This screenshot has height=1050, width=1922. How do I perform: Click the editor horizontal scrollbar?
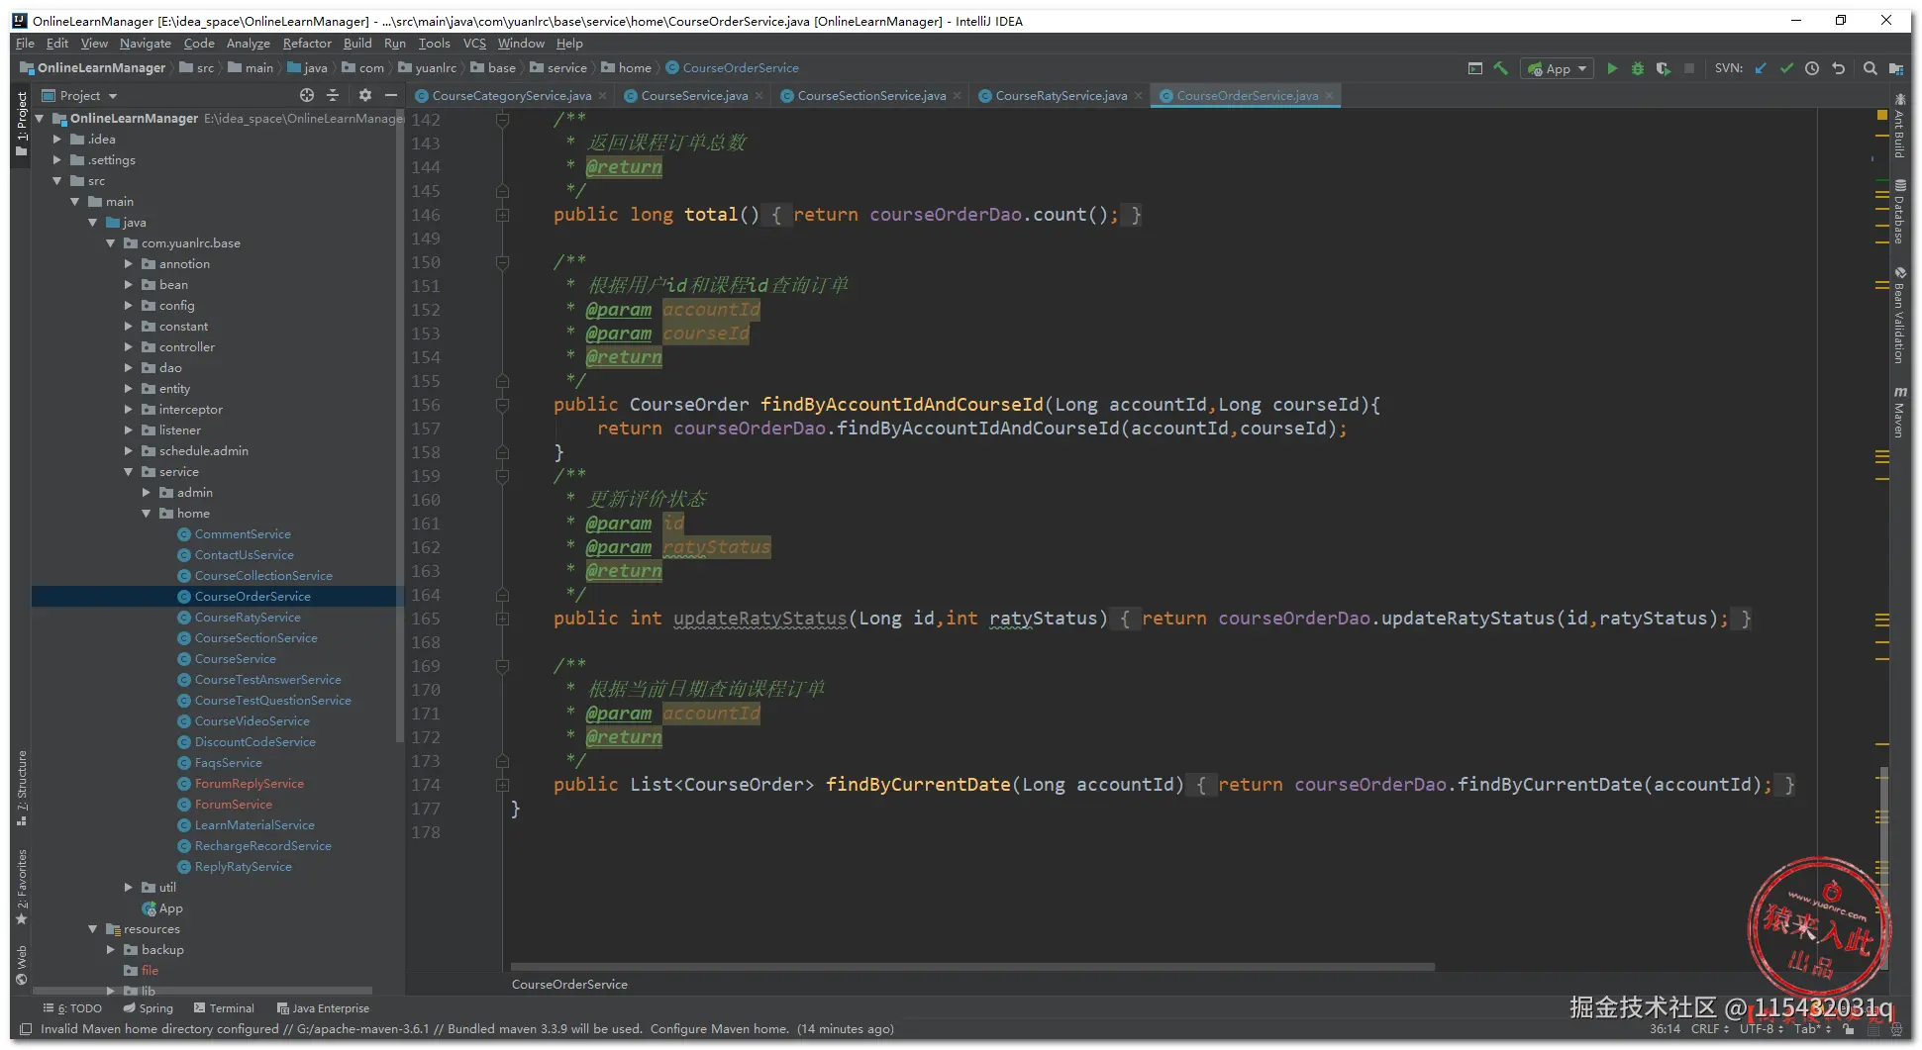point(971,967)
